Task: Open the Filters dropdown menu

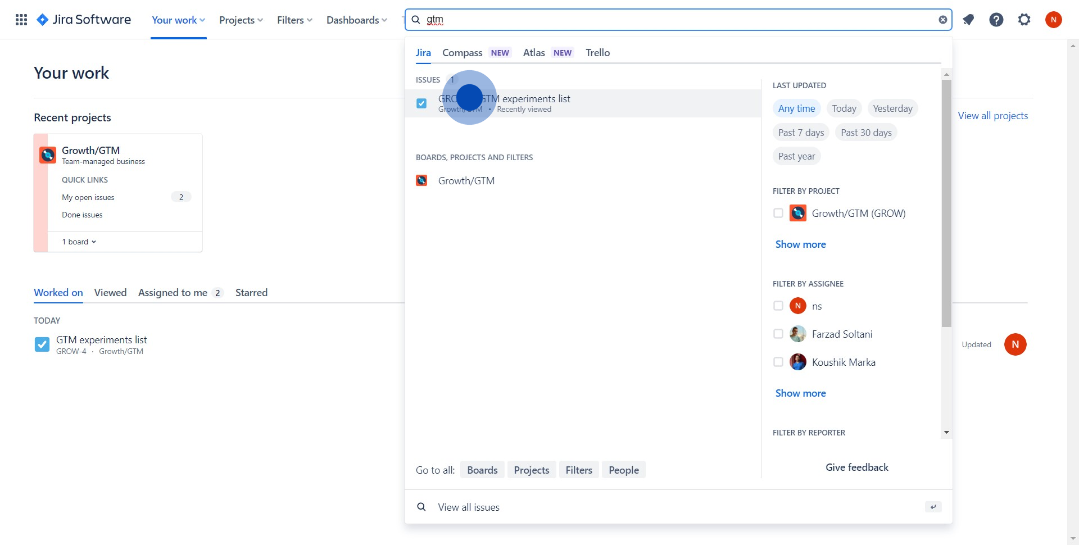Action: 294,20
